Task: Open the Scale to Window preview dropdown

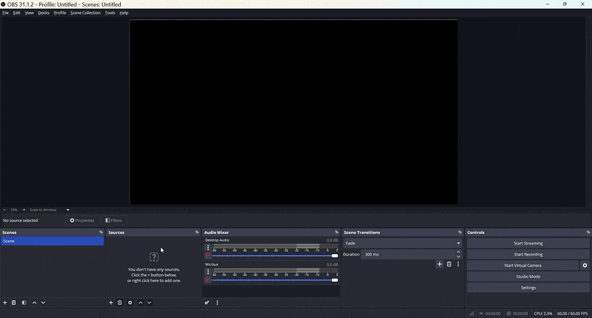Action: click(x=67, y=210)
